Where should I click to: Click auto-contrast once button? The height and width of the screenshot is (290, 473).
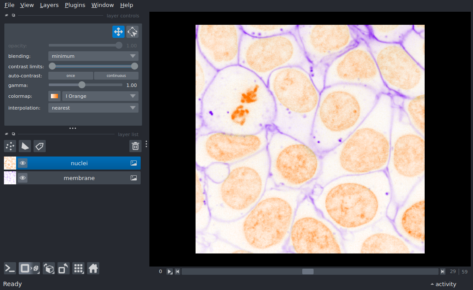point(71,76)
